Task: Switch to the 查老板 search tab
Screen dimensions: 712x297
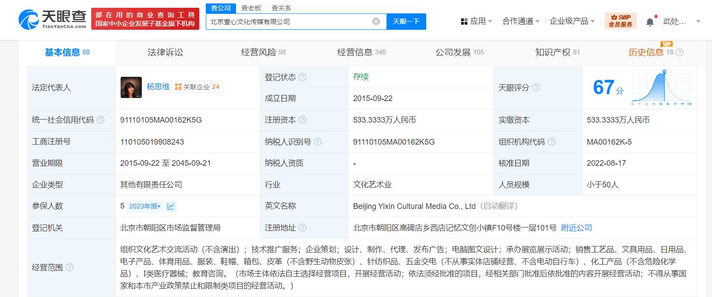Action: coord(251,8)
